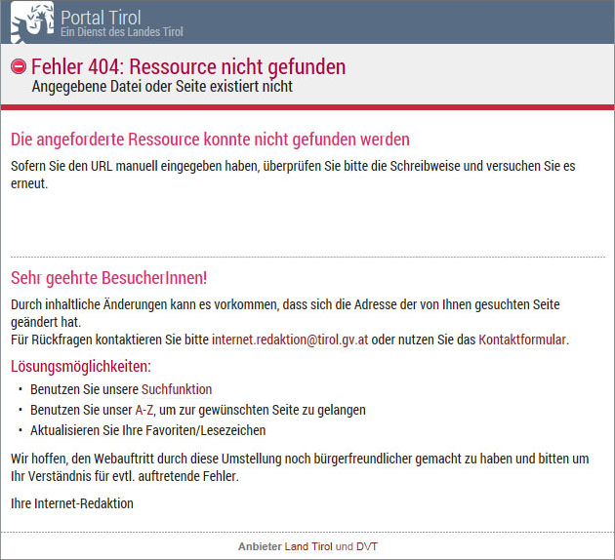Image resolution: width=615 pixels, height=560 pixels.
Task: Click the heading 'Fehler 404: Ressource nicht gefunden'
Action: pyautogui.click(x=188, y=66)
